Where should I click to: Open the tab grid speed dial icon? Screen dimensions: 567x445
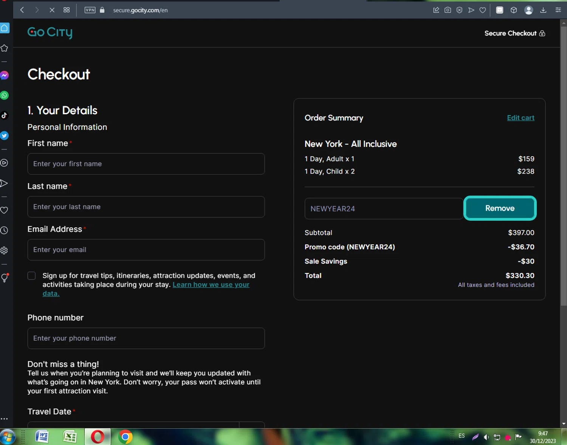(x=67, y=10)
